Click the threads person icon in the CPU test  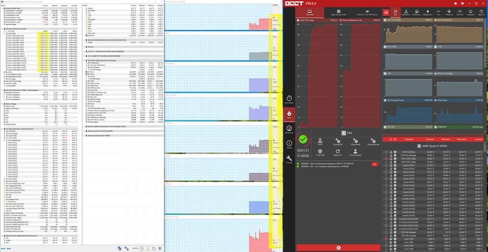355,152
